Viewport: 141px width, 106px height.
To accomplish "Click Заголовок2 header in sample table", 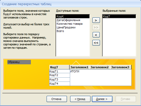I will pos(100,67).
